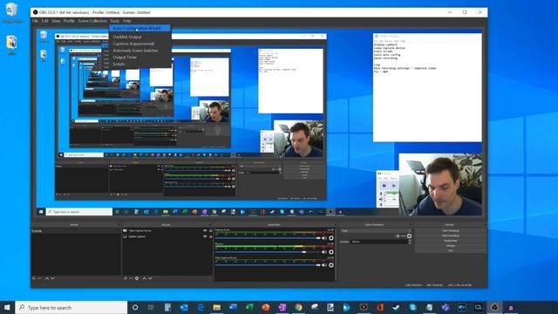The width and height of the screenshot is (558, 314).
Task: Choose Scripts from Tools menu
Action: tap(139, 64)
